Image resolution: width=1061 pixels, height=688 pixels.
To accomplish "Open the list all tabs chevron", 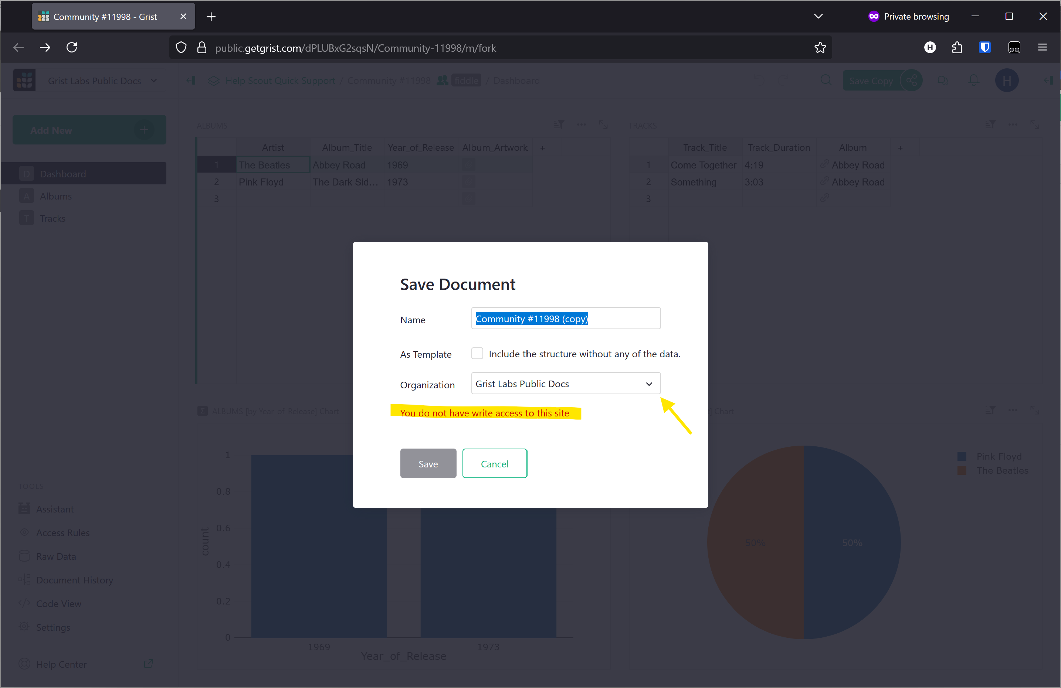I will coord(818,17).
